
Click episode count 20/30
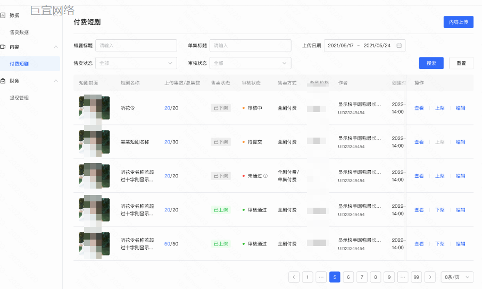click(x=171, y=142)
